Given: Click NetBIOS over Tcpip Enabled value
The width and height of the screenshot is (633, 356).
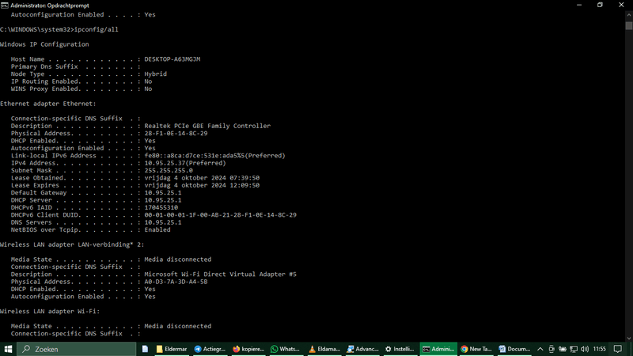Looking at the screenshot, I should click(x=157, y=229).
